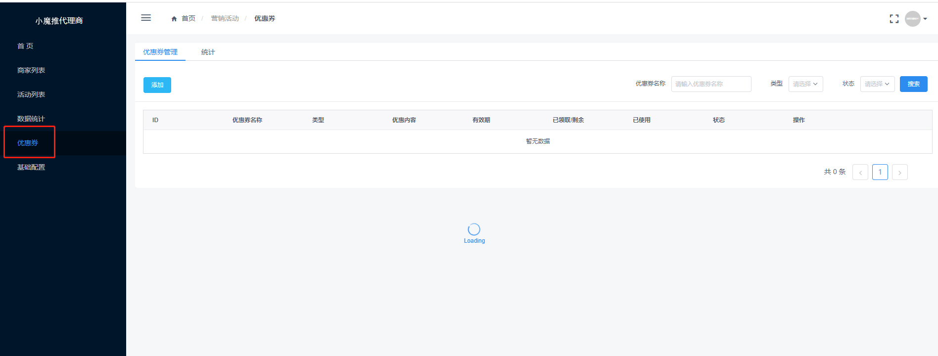The image size is (938, 356).
Task: Select page 1 in pagination
Action: tap(880, 172)
